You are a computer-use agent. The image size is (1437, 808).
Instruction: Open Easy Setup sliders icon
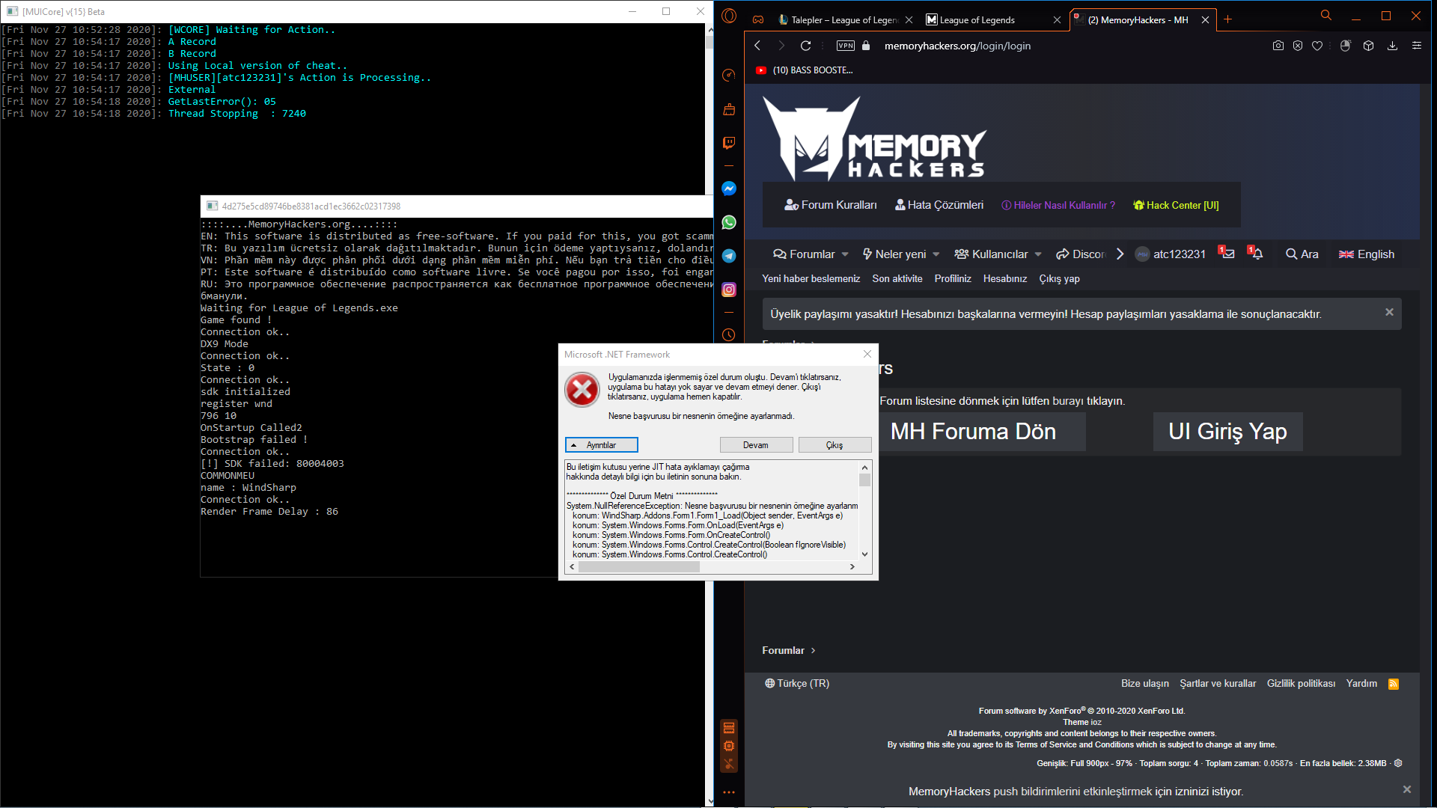tap(1417, 46)
